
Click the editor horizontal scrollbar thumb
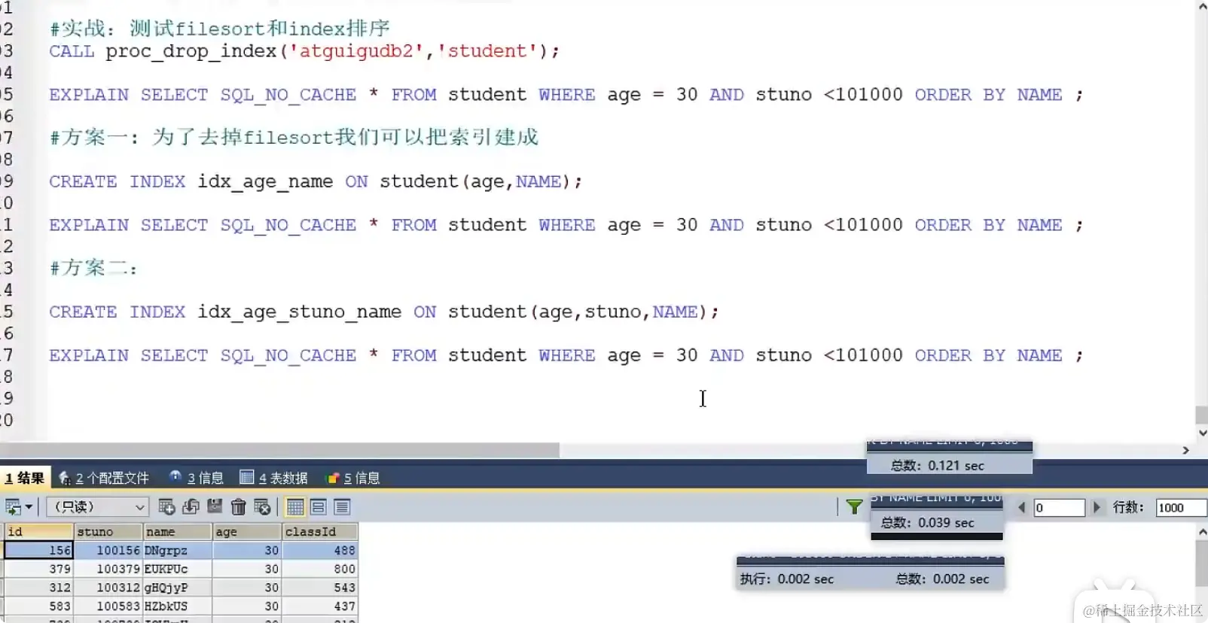point(279,450)
